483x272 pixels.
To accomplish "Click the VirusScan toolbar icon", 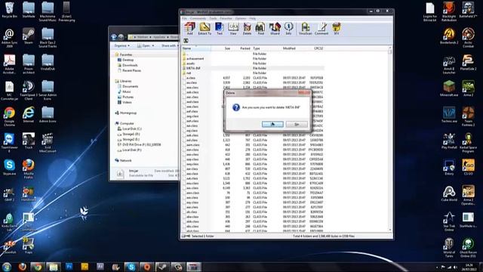I will (305, 29).
